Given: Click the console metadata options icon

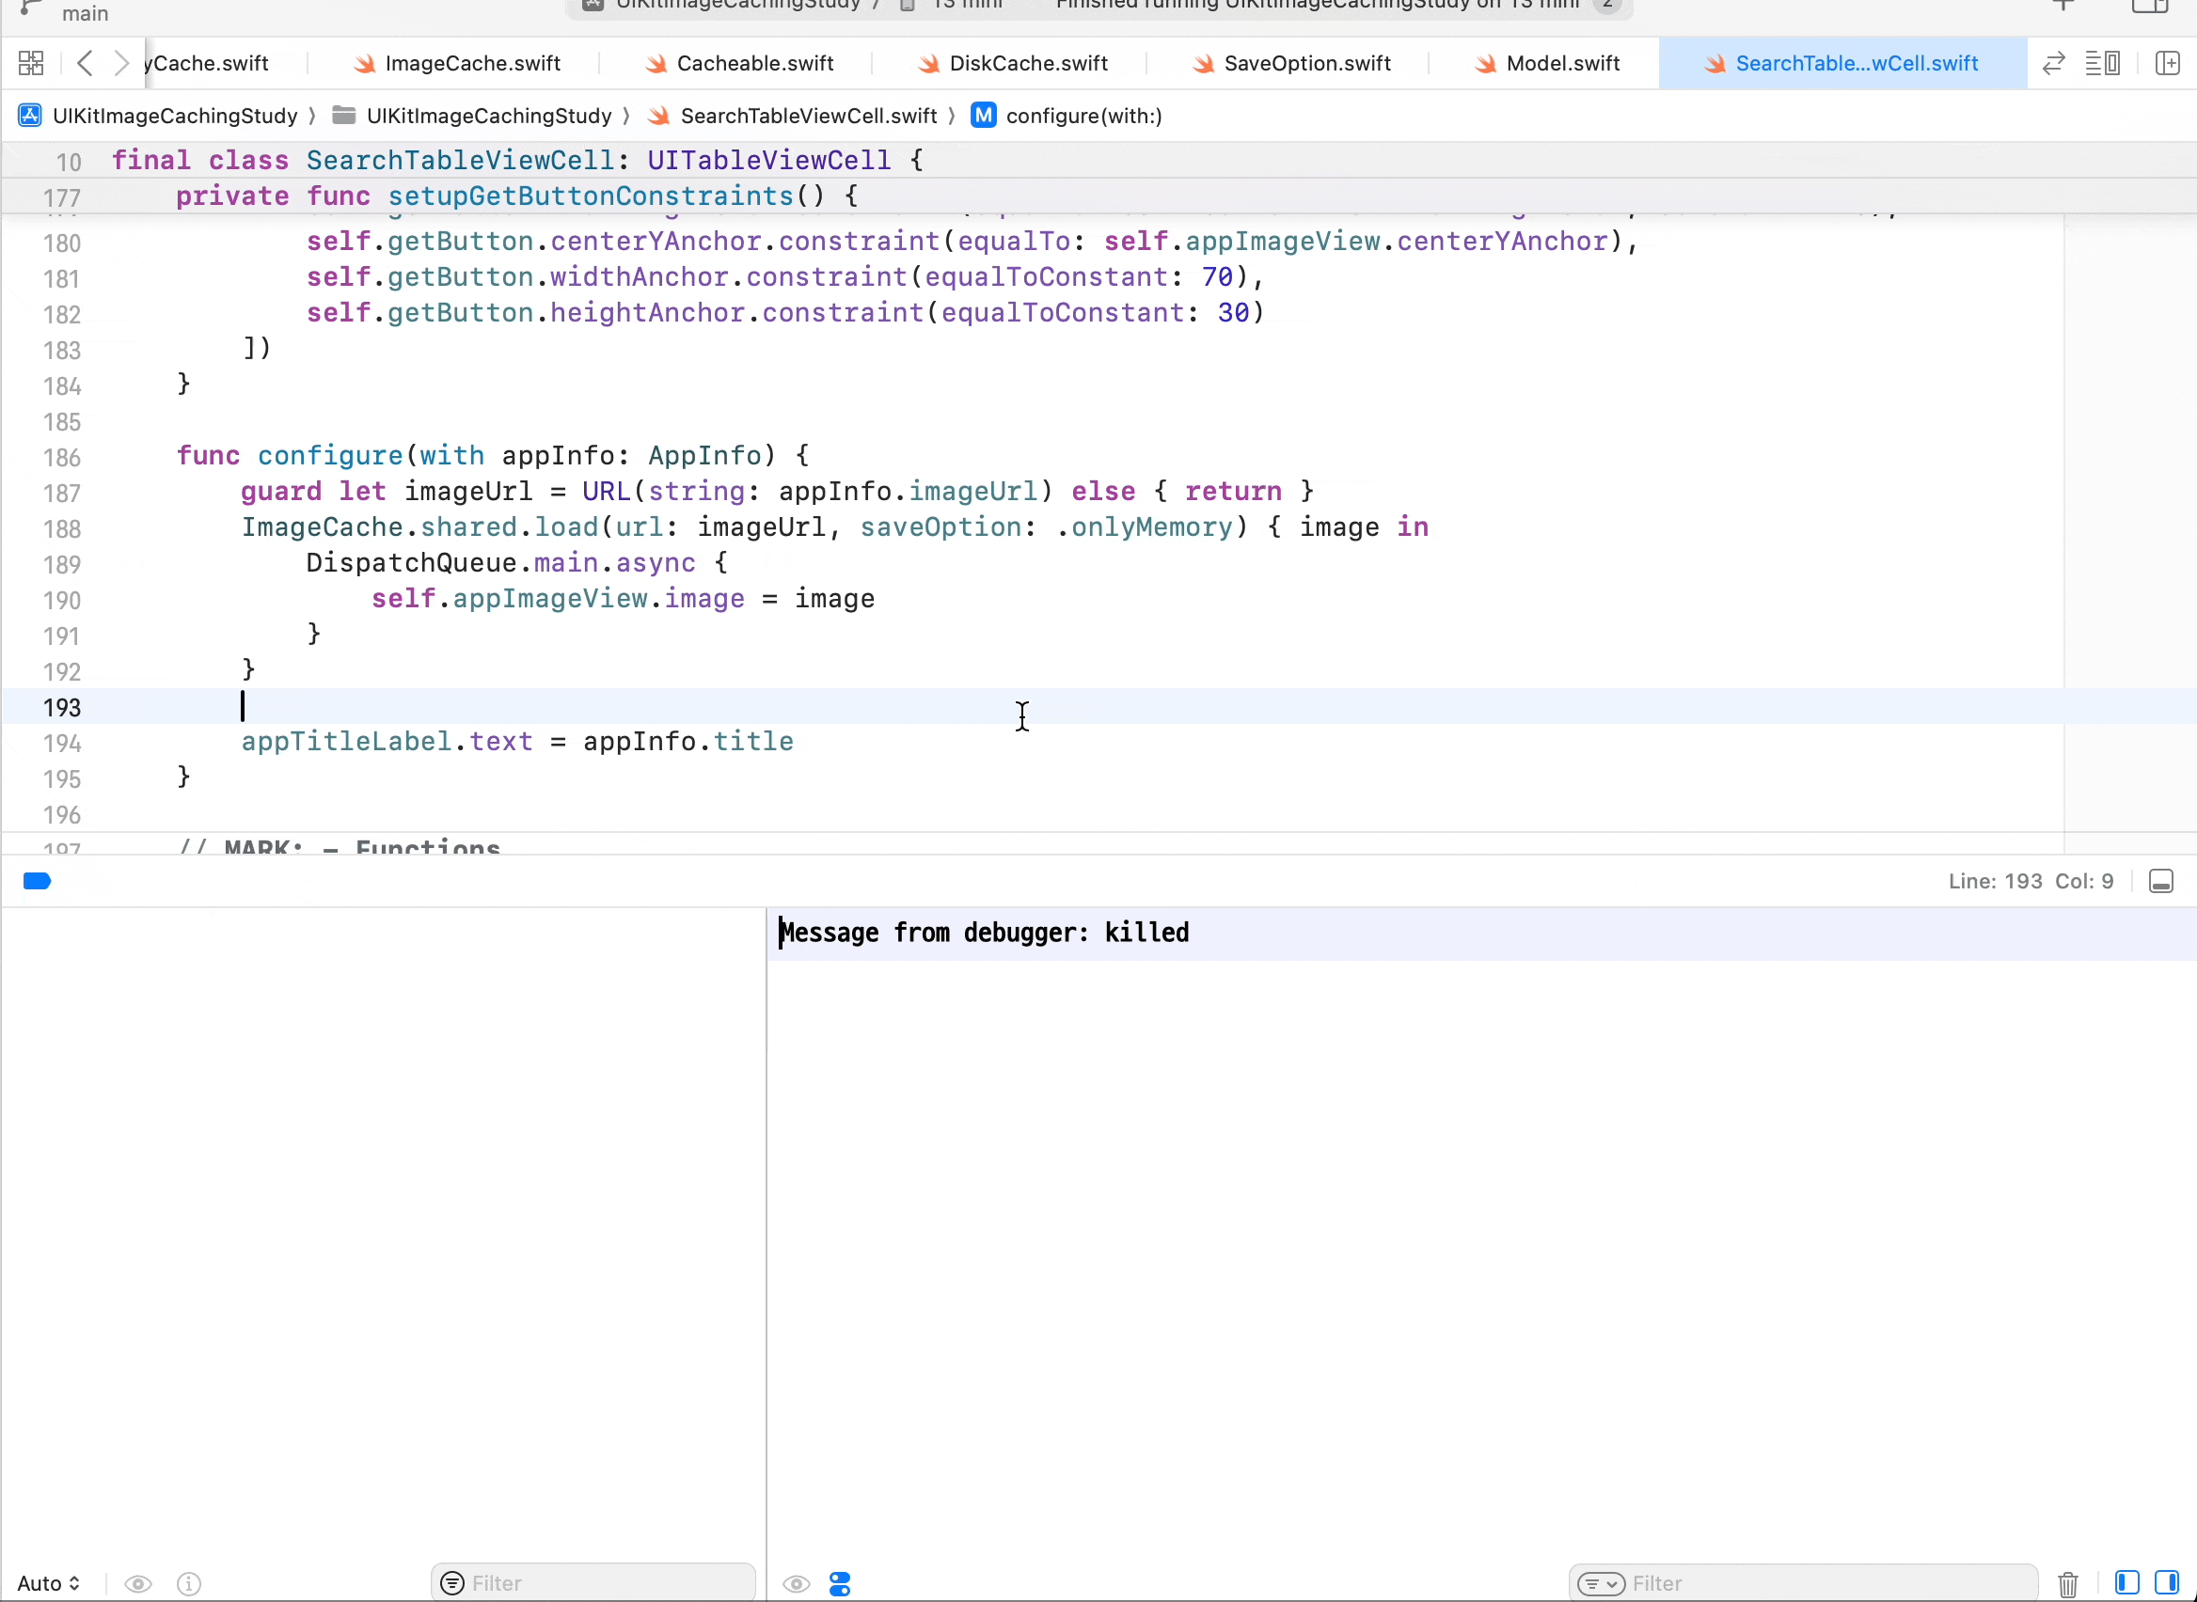Looking at the screenshot, I should [x=840, y=1583].
